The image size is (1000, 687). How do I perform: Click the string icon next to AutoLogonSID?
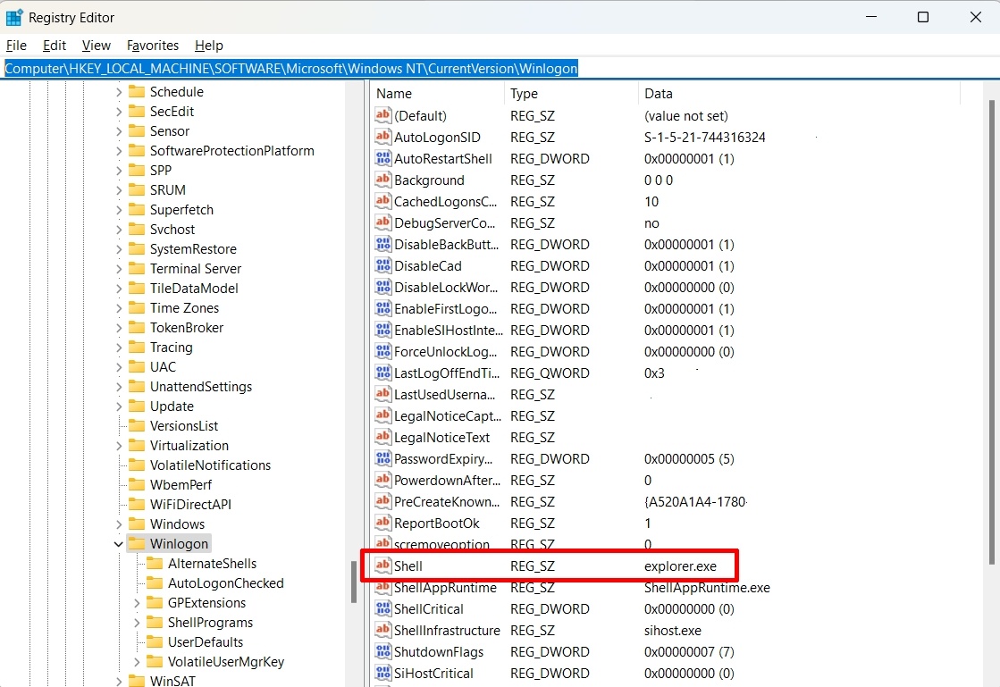[x=382, y=137]
